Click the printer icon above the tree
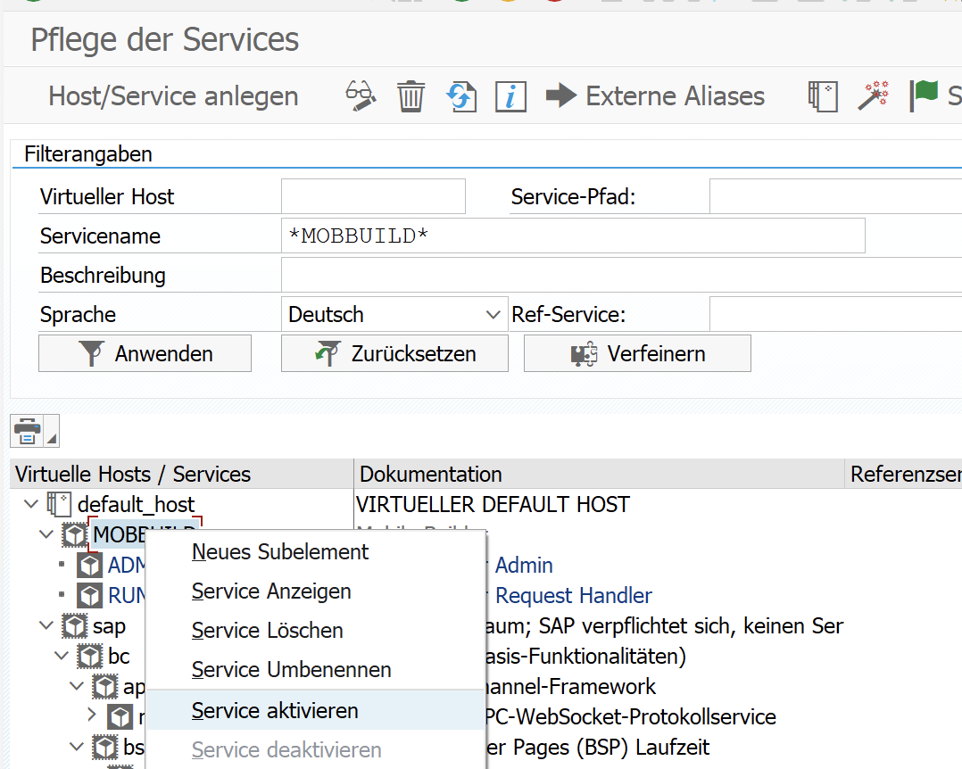The width and height of the screenshot is (962, 769). click(x=27, y=431)
